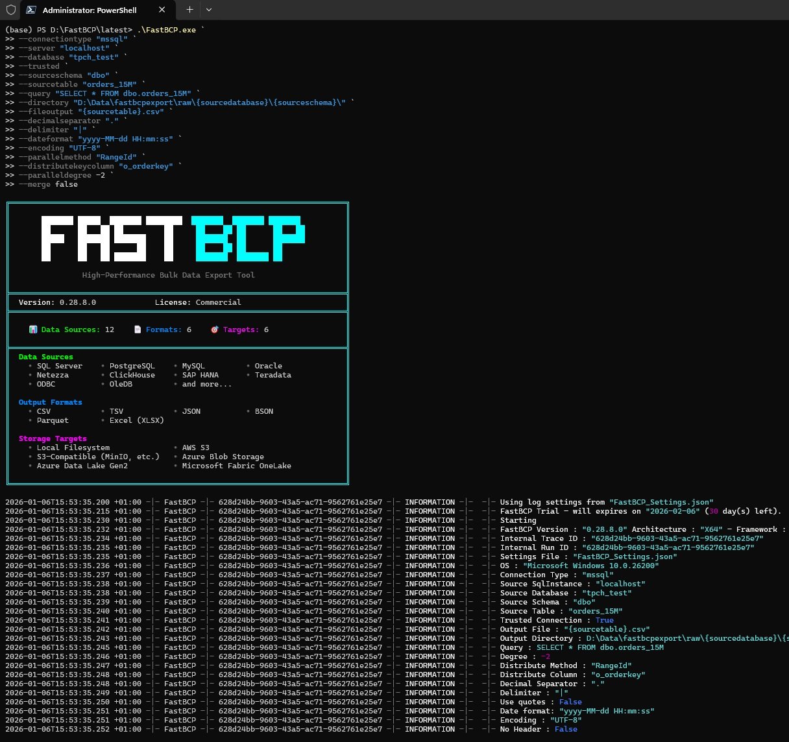Click "ClickHouse" in the data sources list
This screenshot has height=742, width=789.
click(132, 375)
